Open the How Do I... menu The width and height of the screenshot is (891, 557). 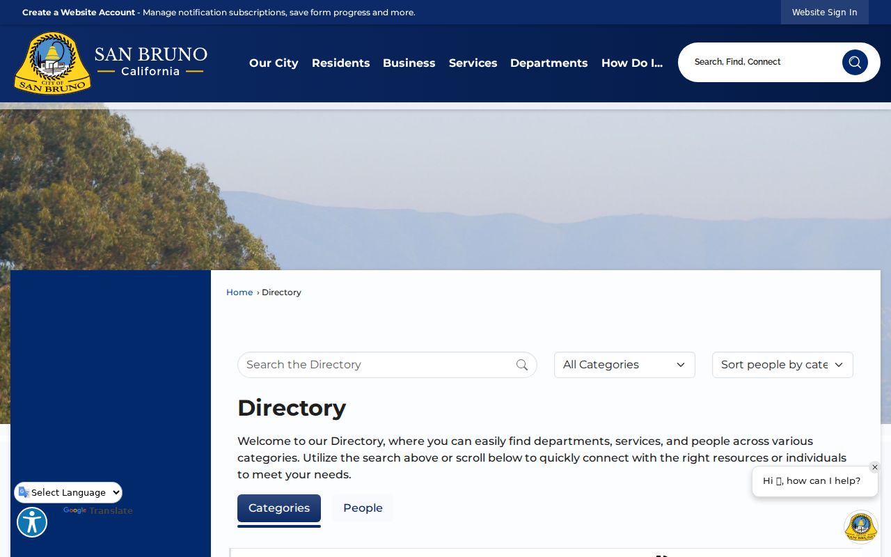click(632, 63)
